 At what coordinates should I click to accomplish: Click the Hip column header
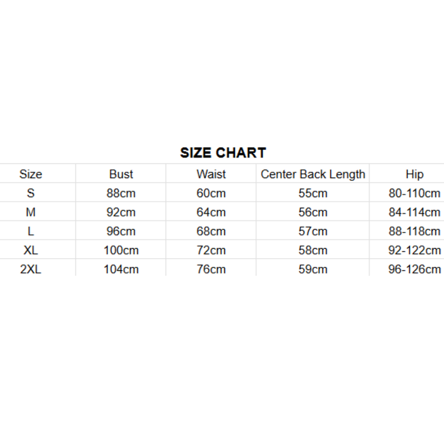pyautogui.click(x=414, y=174)
